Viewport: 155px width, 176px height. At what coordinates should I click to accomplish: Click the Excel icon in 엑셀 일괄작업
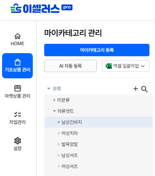[x=109, y=66]
